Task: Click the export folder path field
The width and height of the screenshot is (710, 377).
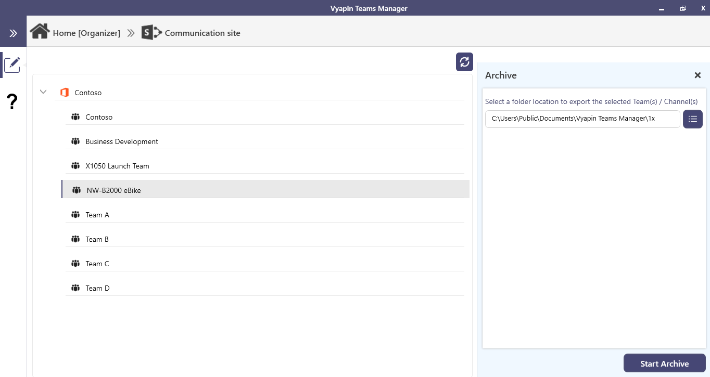Action: pyautogui.click(x=582, y=119)
